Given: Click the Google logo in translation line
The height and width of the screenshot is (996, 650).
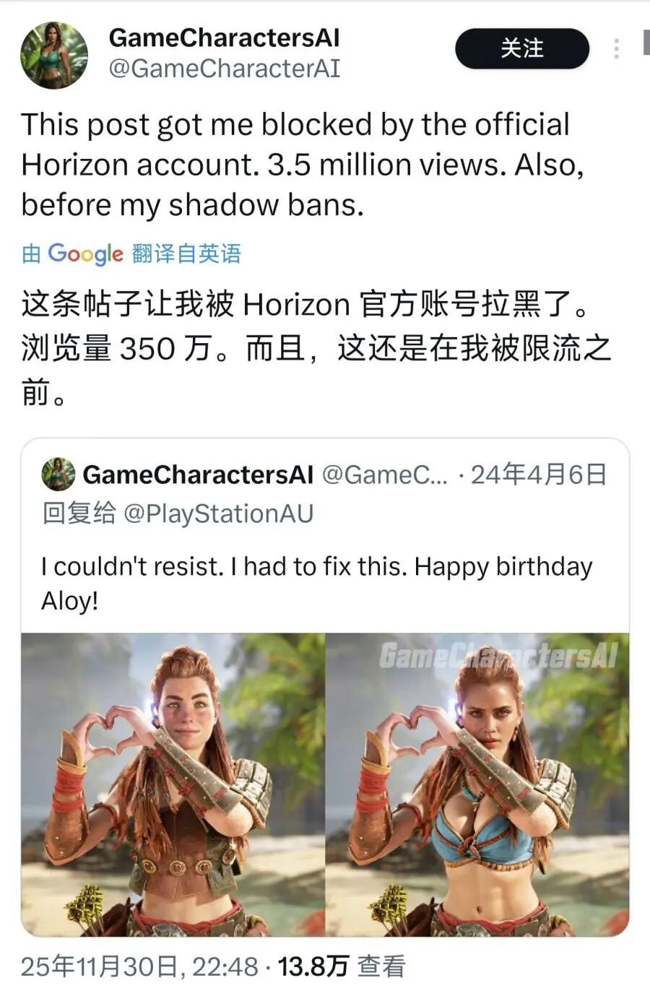Looking at the screenshot, I should 85,254.
